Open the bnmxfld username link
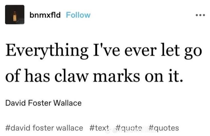 pos(45,15)
